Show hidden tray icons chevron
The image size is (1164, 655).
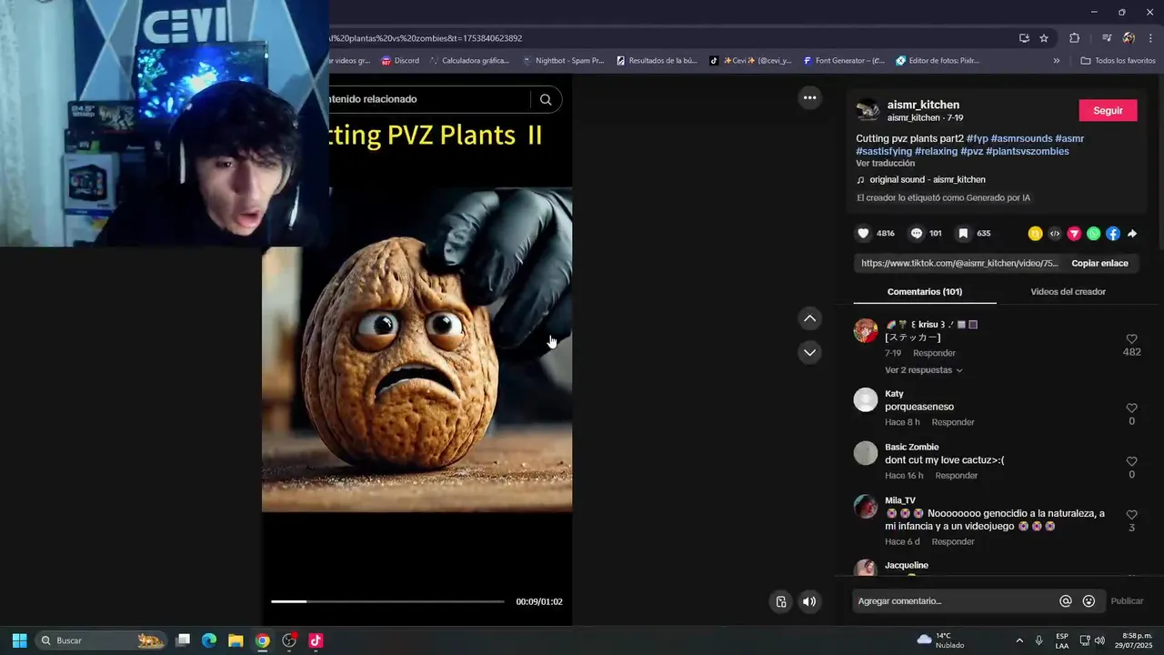[1018, 640]
